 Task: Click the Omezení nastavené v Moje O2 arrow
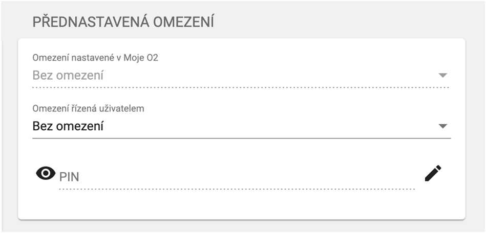pos(443,76)
